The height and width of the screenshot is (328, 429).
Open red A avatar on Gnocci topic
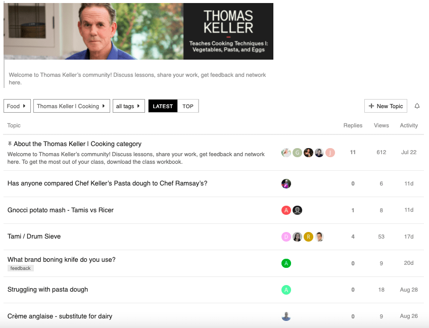tap(286, 210)
